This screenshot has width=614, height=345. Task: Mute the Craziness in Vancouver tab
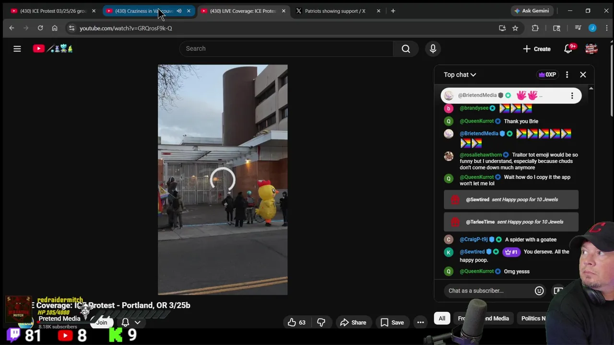179,11
